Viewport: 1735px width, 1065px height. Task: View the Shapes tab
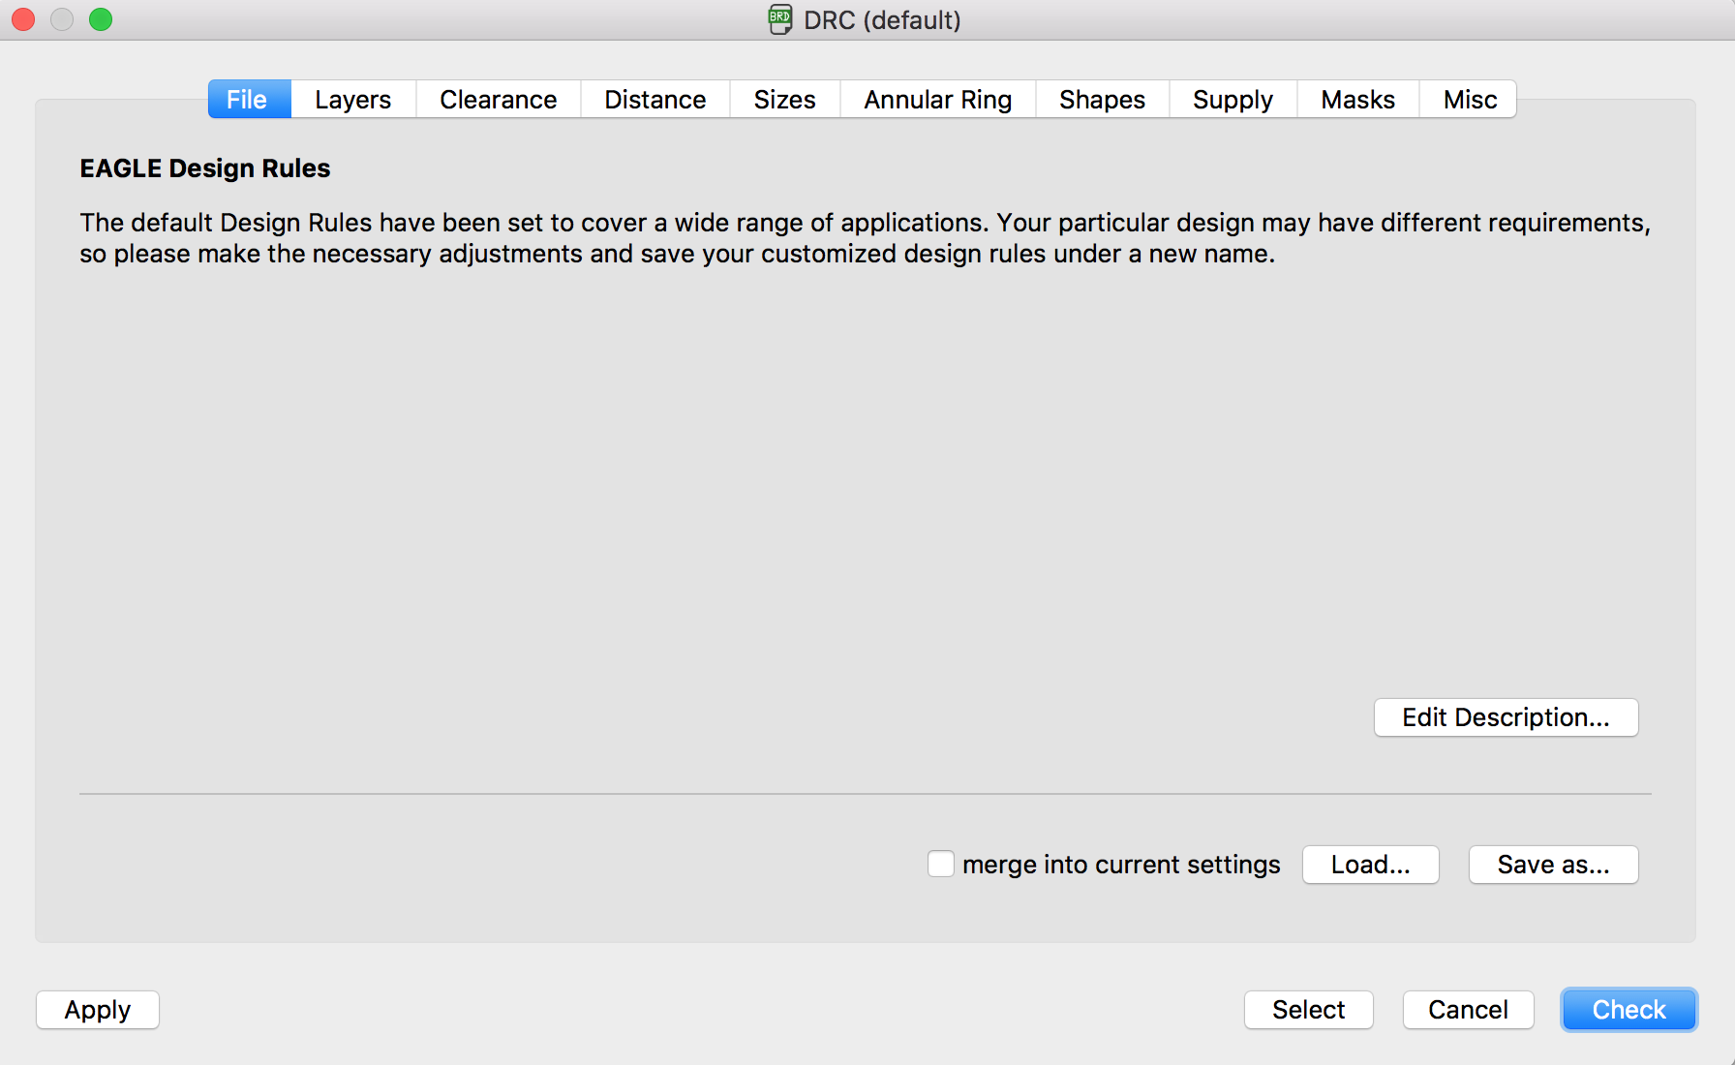1103,100
